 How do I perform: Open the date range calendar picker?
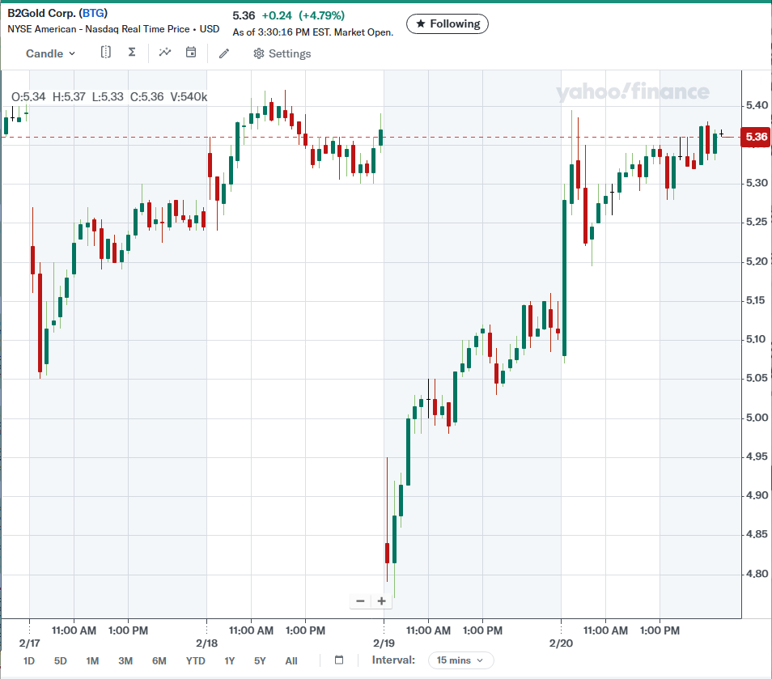pos(339,660)
